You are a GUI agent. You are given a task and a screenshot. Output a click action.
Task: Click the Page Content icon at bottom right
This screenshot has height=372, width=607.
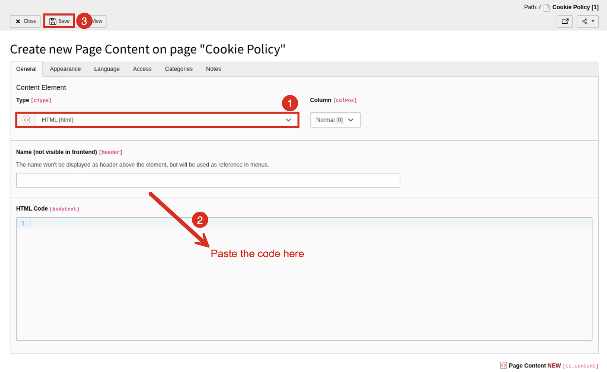click(x=503, y=365)
